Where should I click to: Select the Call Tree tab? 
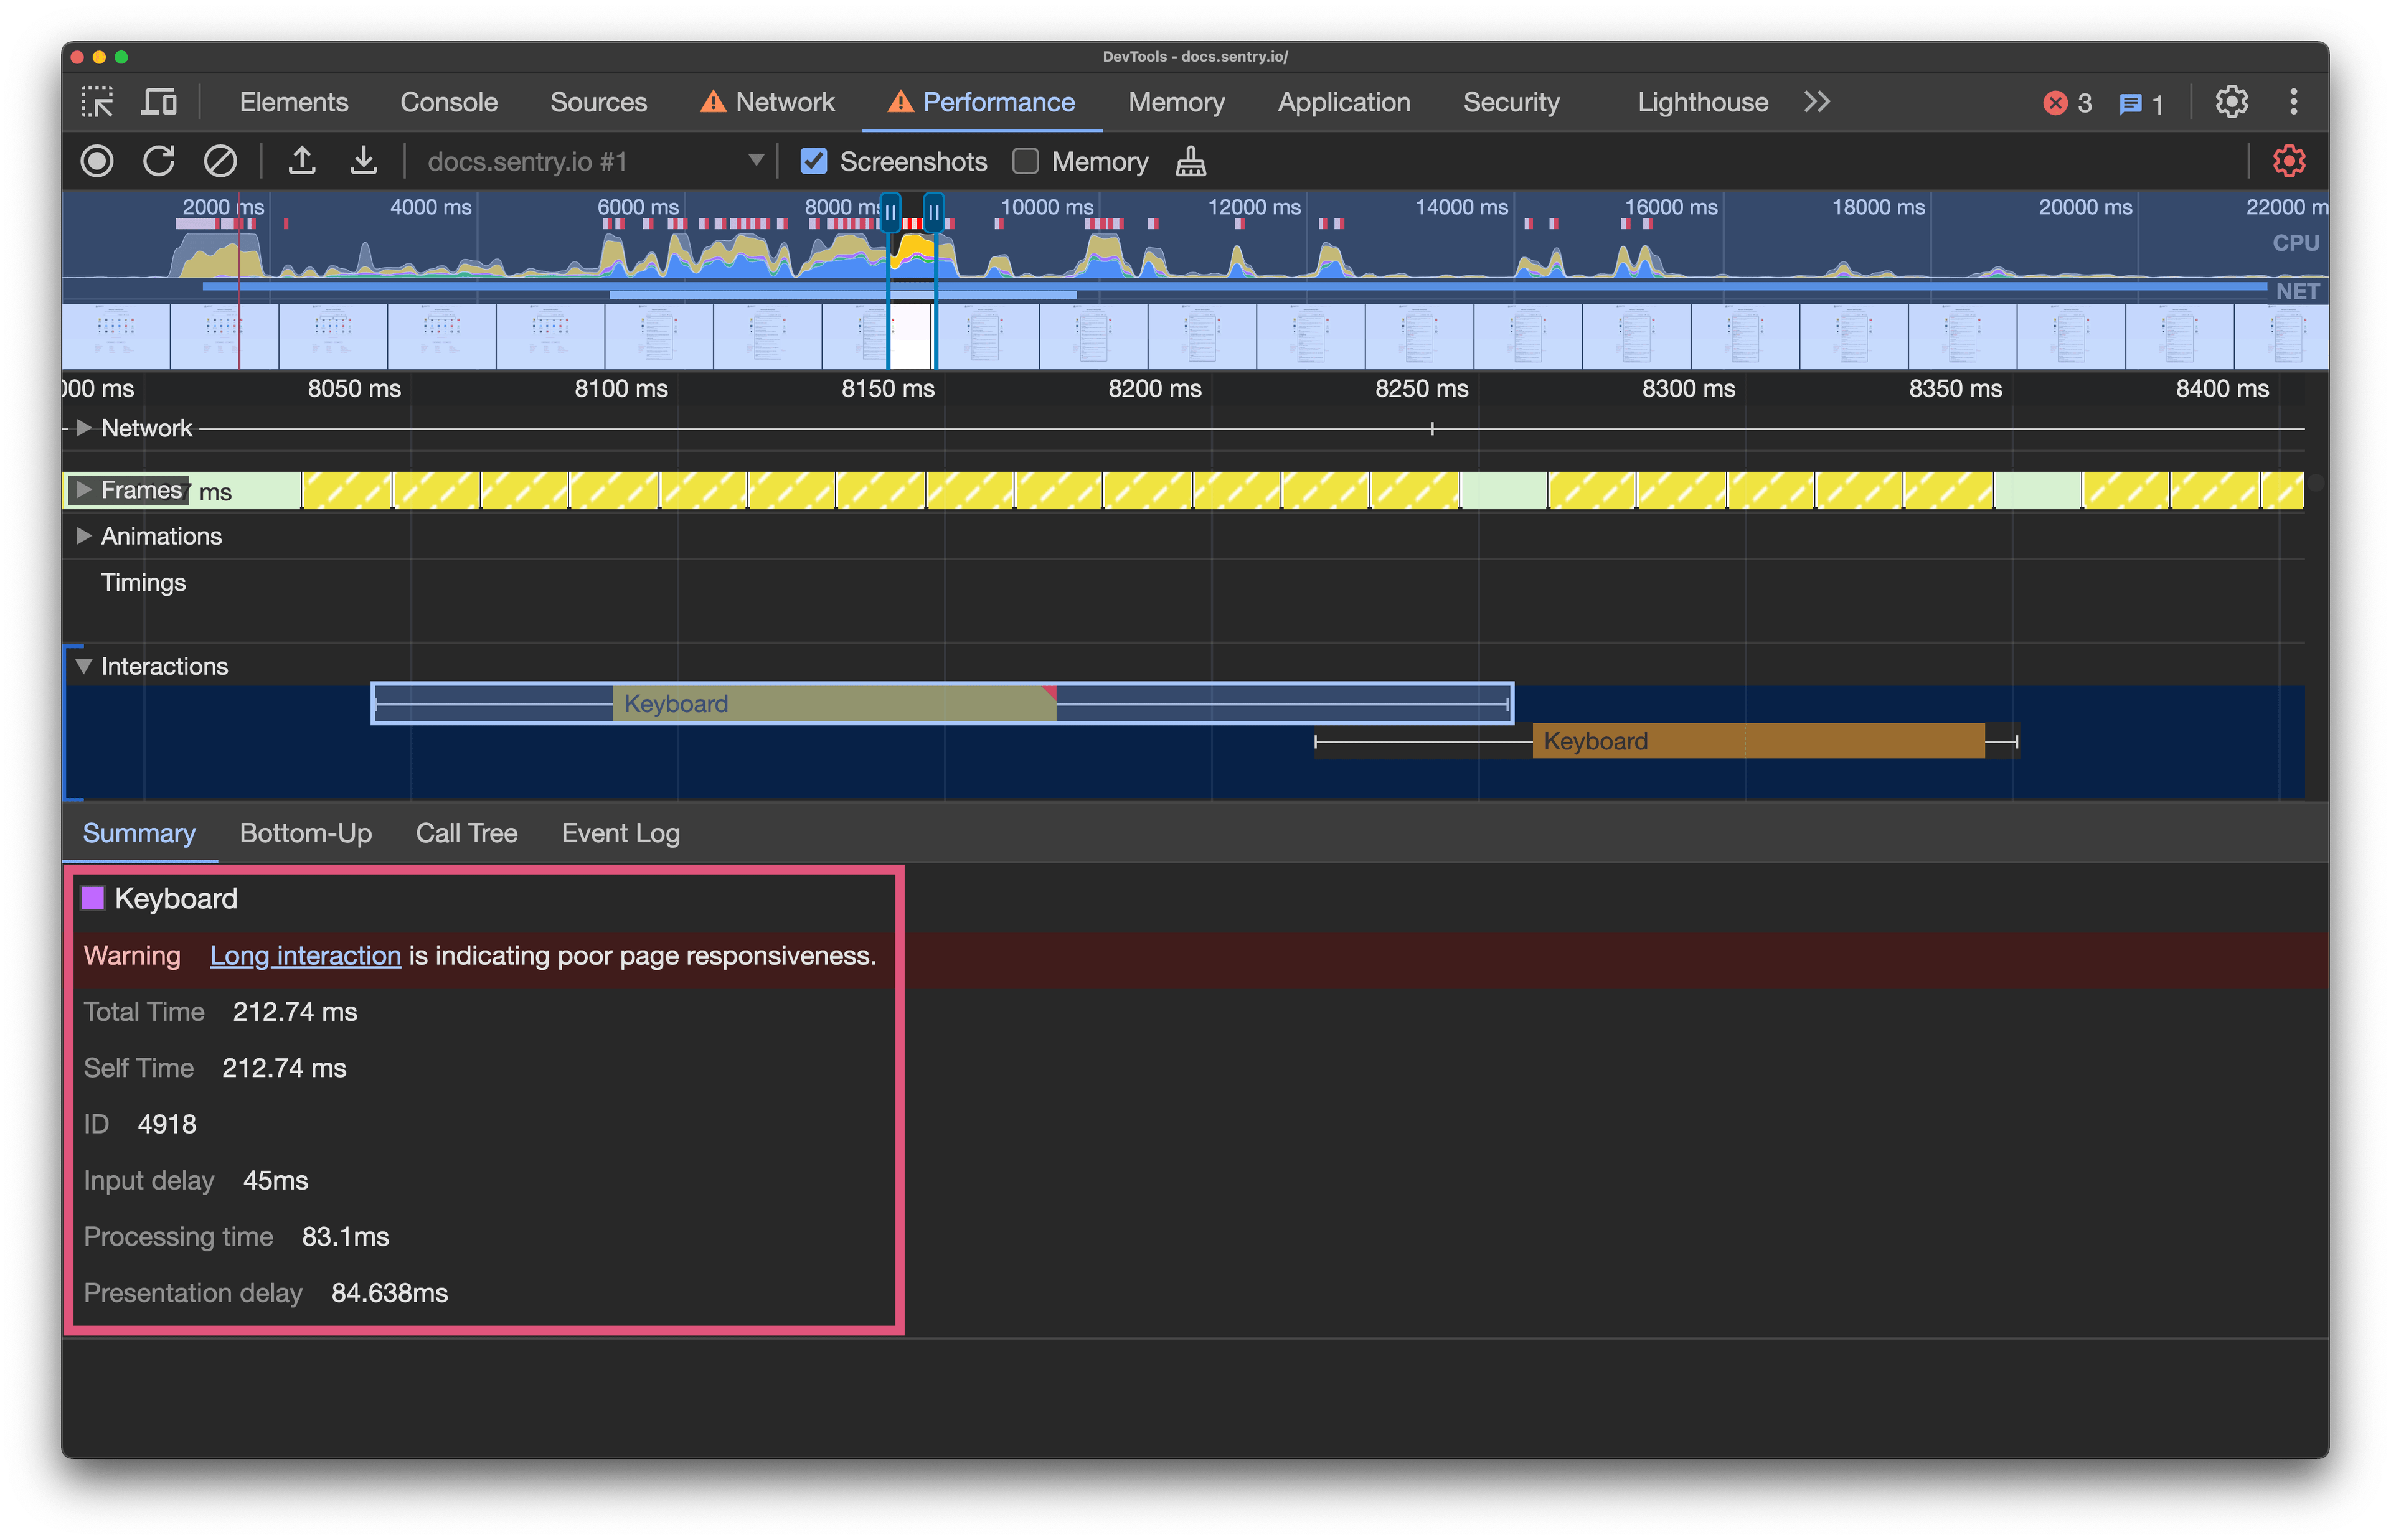click(467, 833)
